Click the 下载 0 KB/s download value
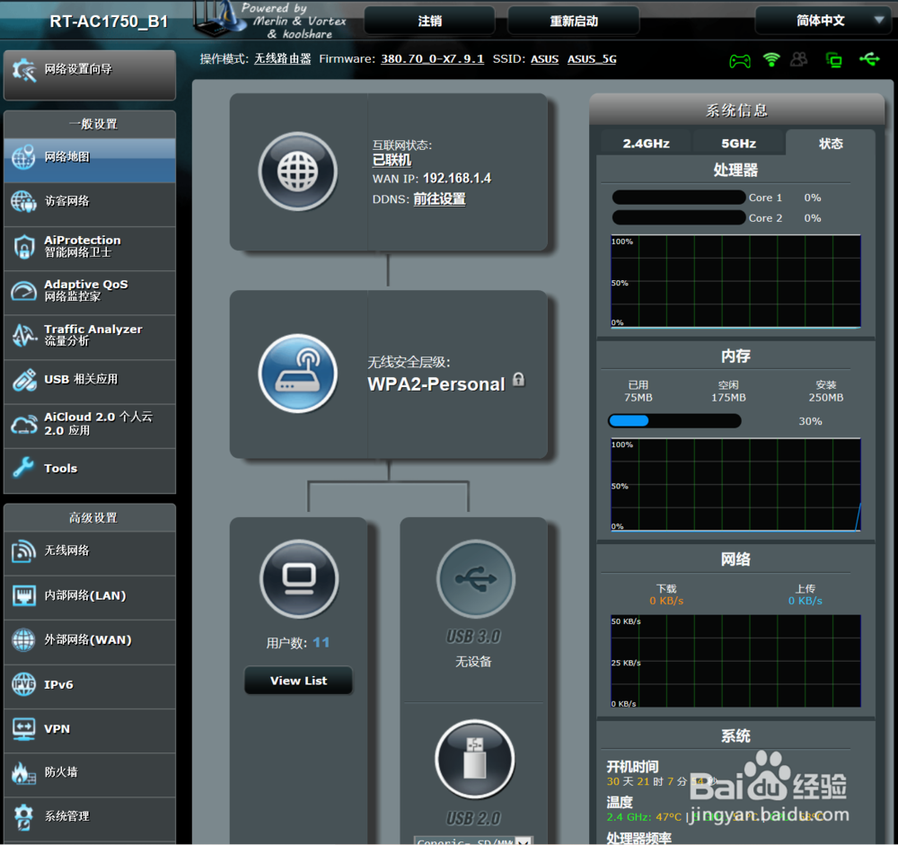 tap(666, 601)
